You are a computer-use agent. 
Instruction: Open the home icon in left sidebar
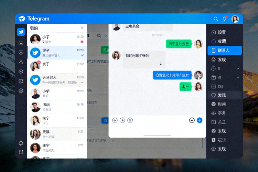21,43
